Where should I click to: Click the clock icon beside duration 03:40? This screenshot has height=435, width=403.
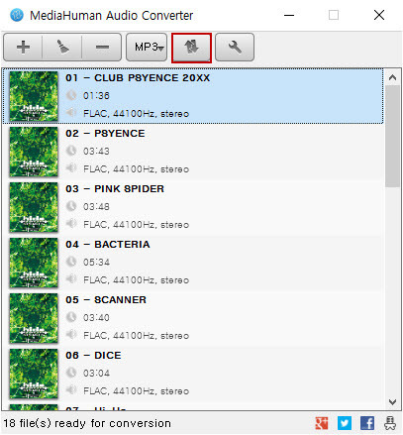[x=71, y=317]
